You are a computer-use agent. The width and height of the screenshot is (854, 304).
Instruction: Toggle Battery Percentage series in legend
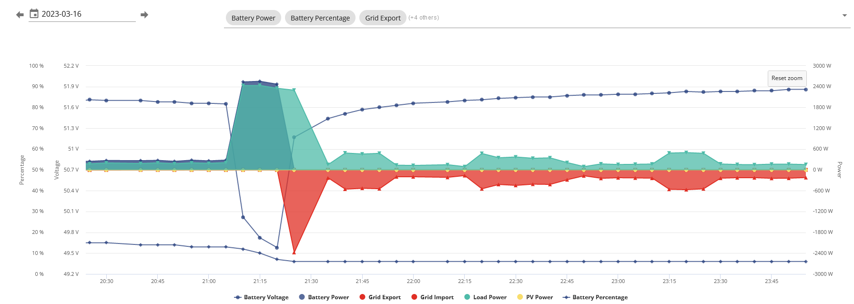[x=595, y=297]
